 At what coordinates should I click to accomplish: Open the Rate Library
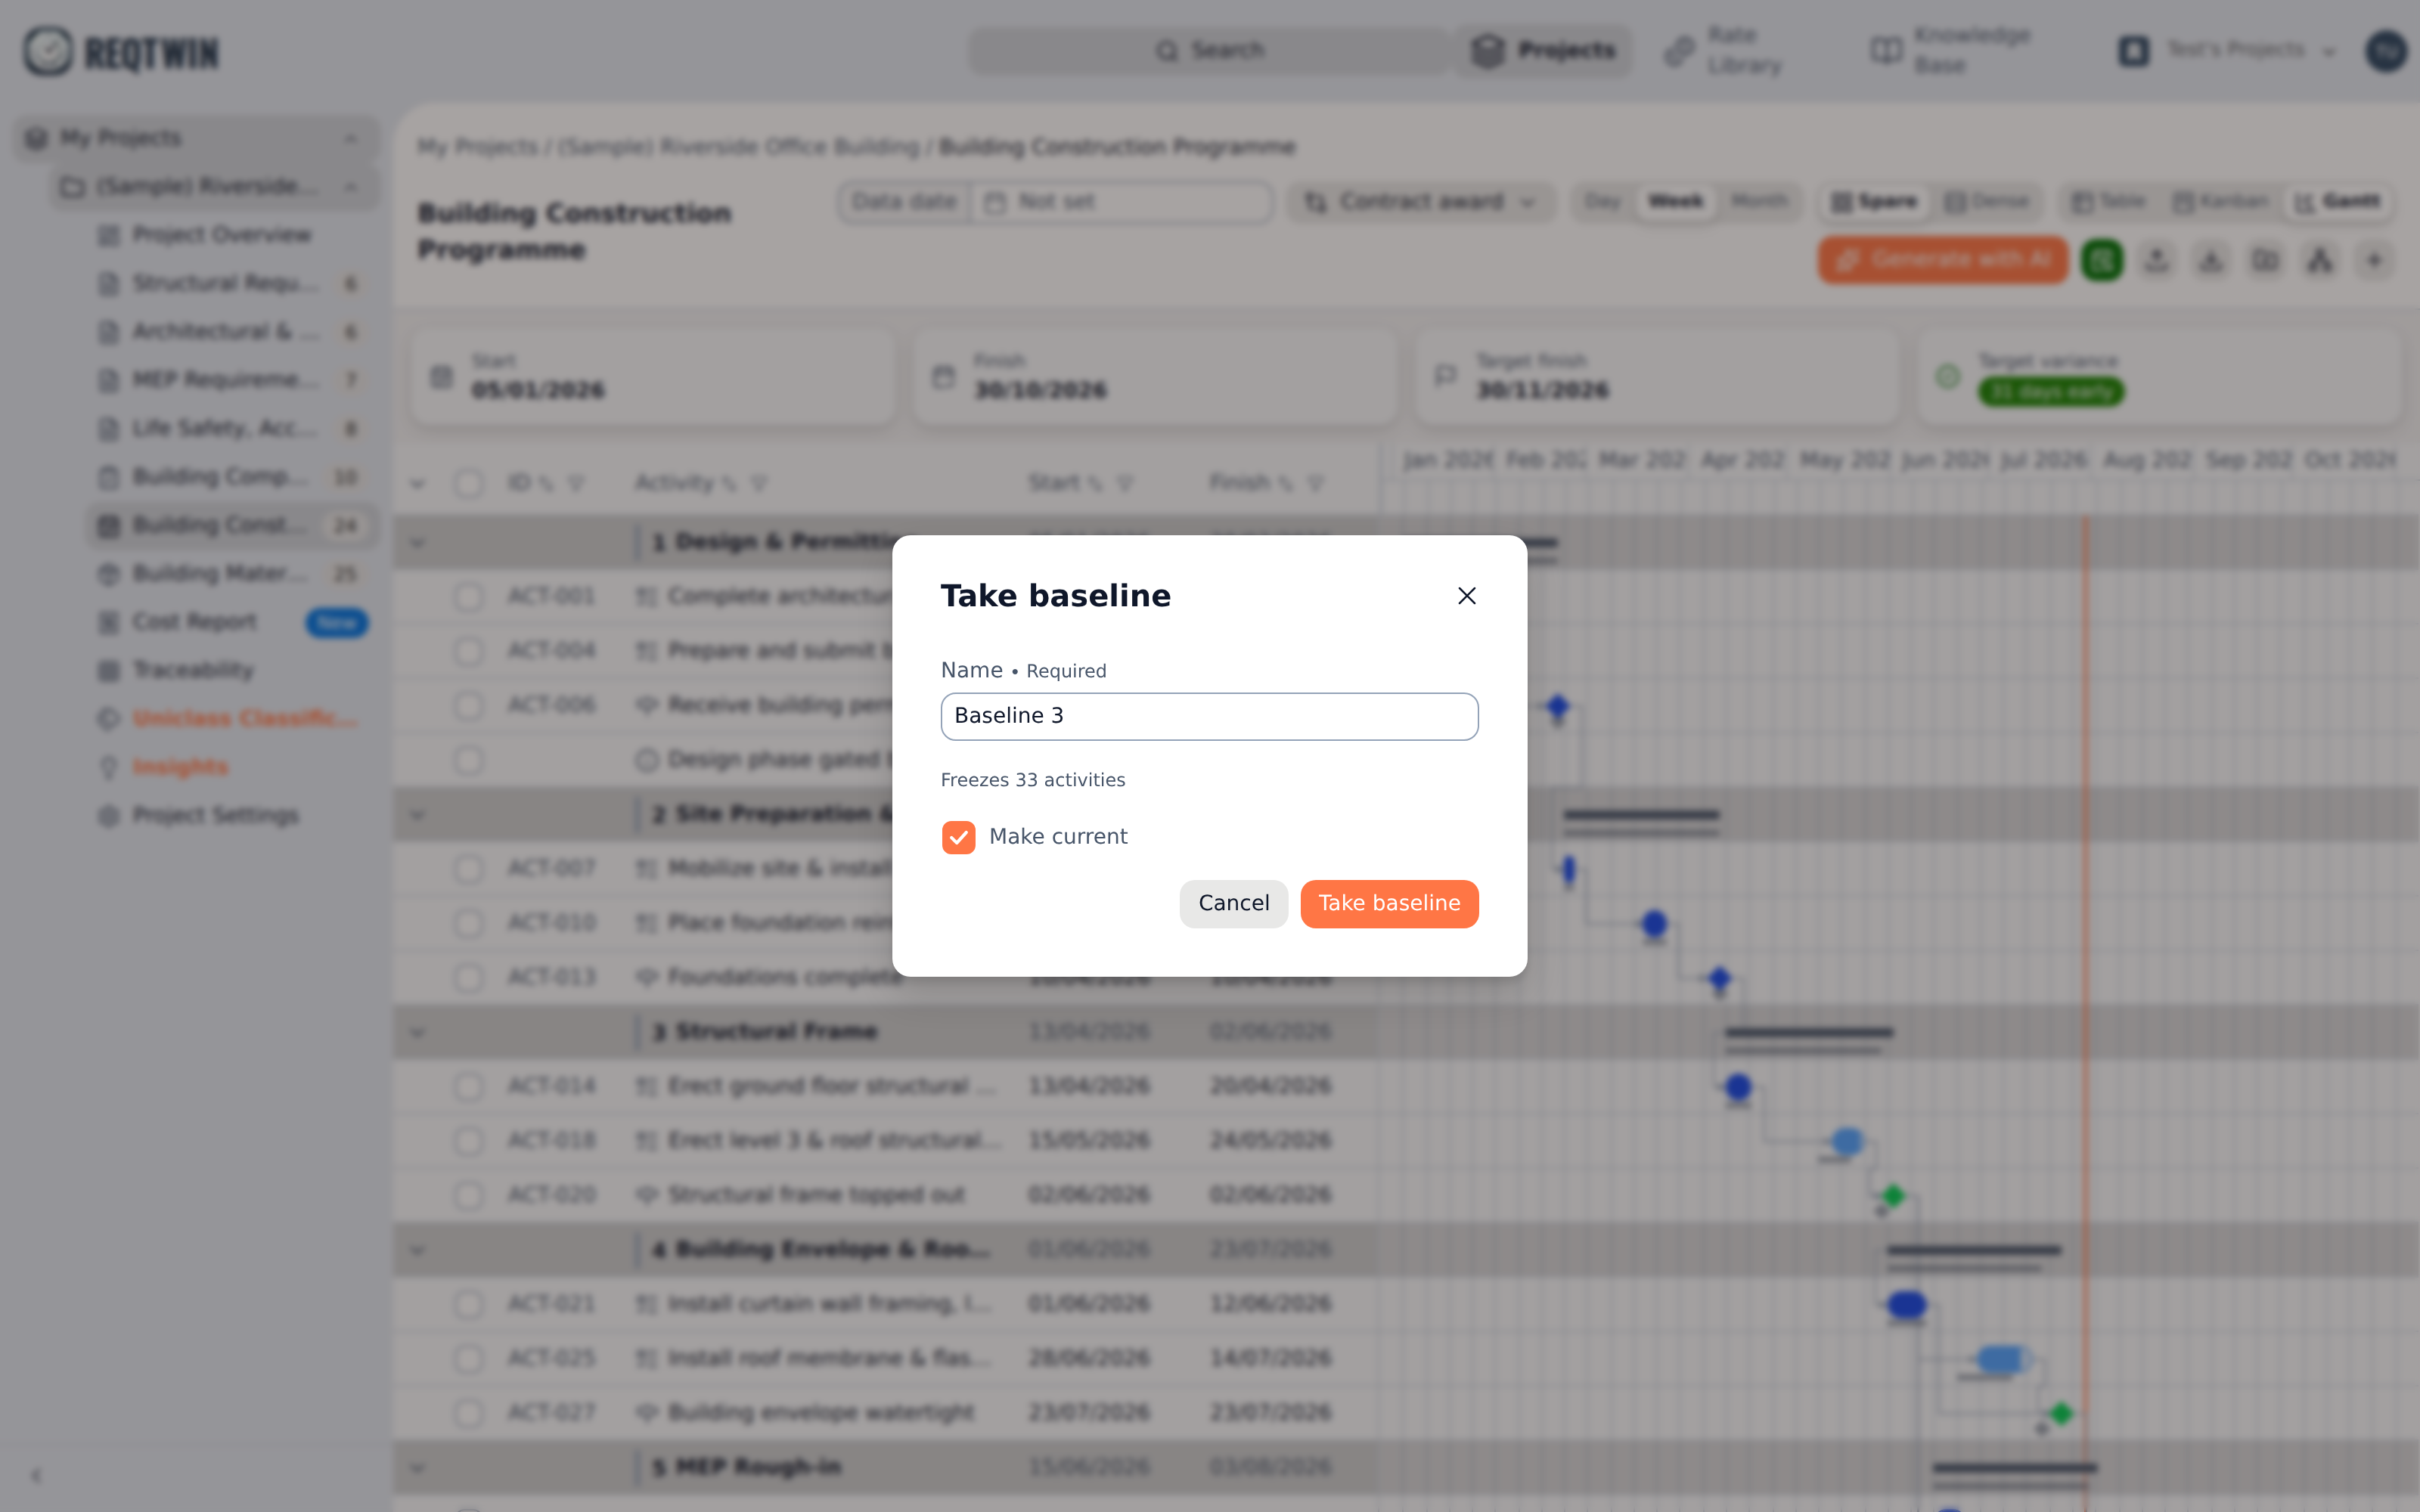pos(1724,50)
